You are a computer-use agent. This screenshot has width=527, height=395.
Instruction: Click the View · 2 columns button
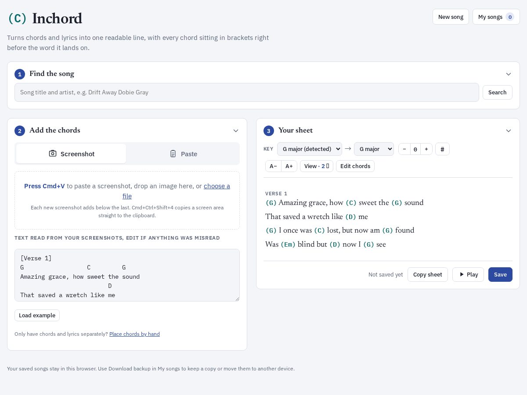pyautogui.click(x=317, y=166)
